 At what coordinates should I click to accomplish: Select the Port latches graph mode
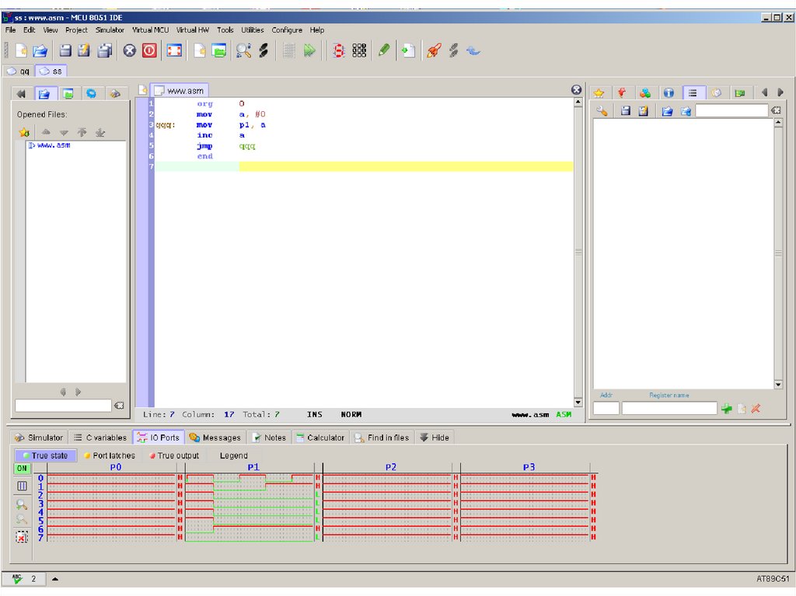[x=109, y=455]
